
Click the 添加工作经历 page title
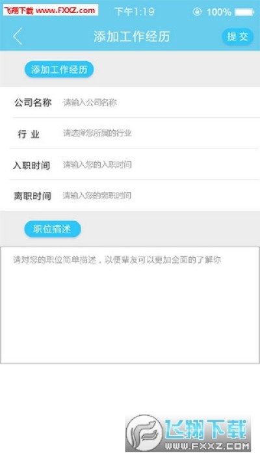pyautogui.click(x=131, y=37)
